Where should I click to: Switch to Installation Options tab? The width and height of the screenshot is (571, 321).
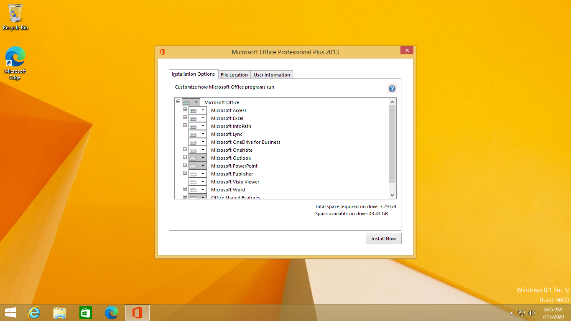[x=194, y=74]
